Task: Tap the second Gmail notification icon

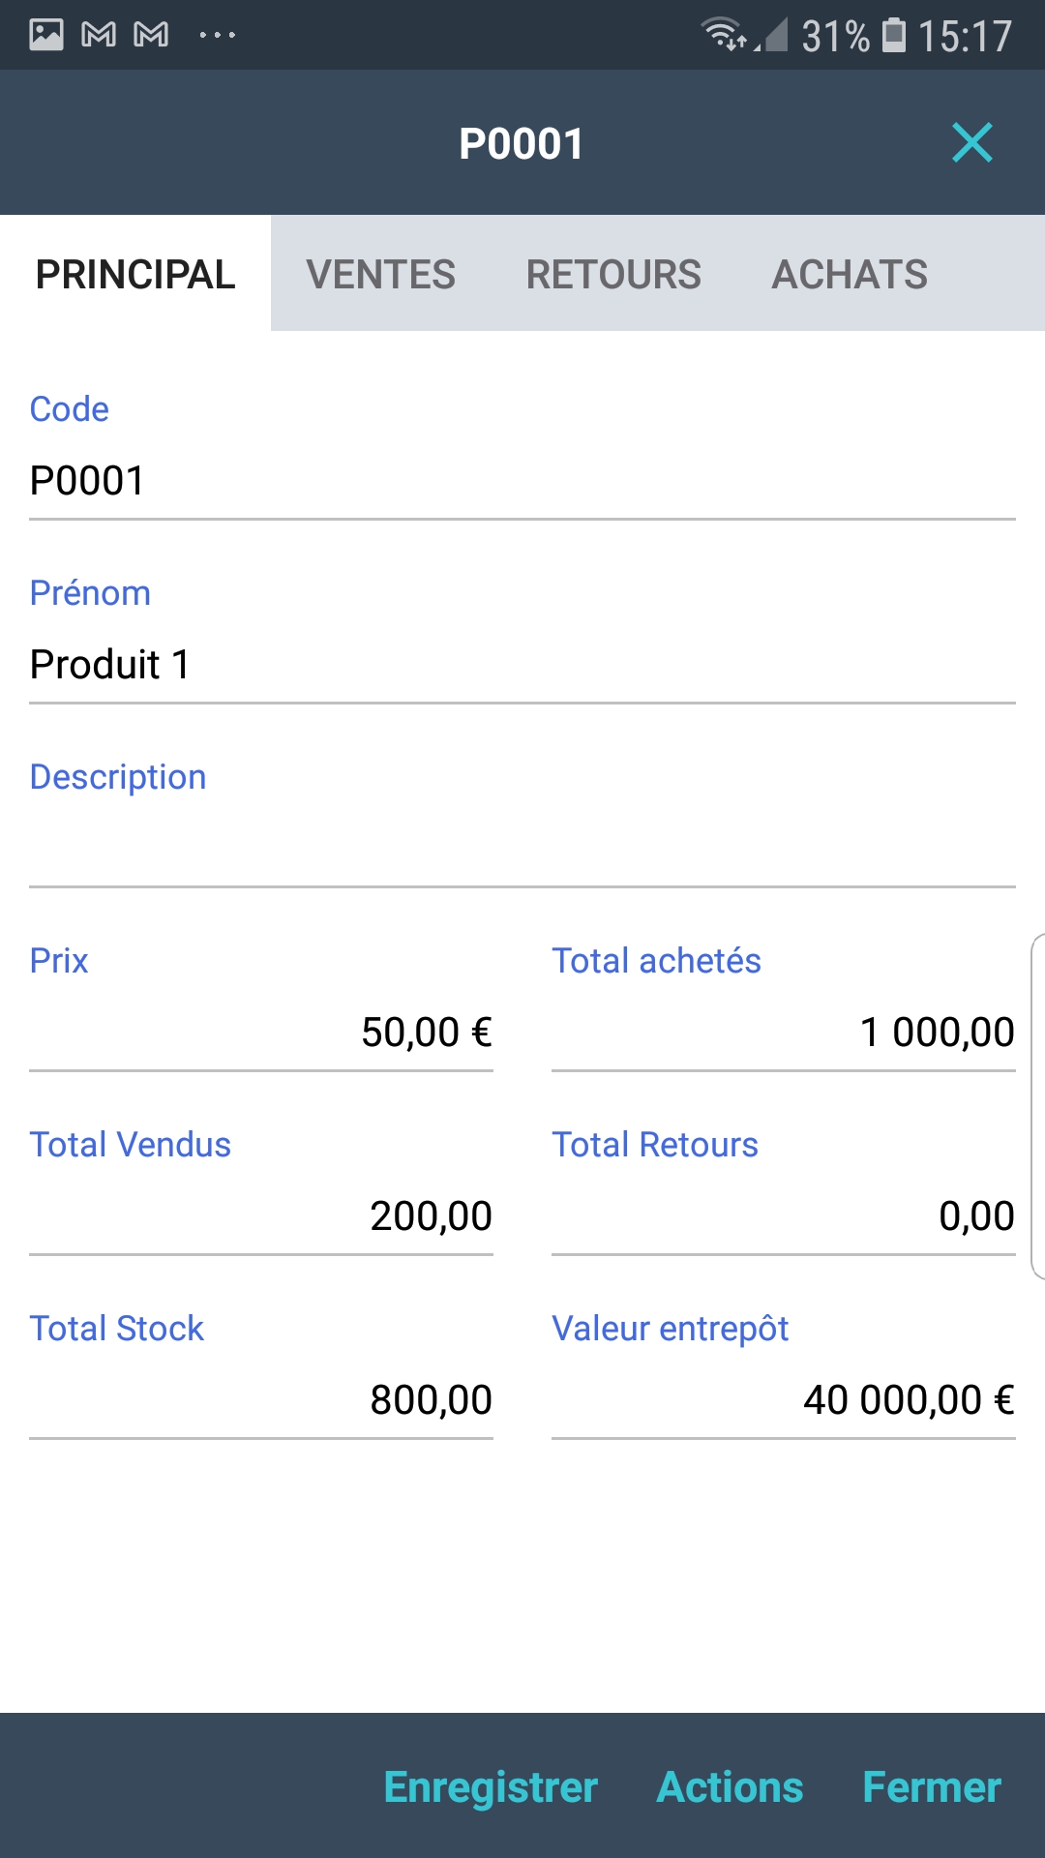Action: 151,35
